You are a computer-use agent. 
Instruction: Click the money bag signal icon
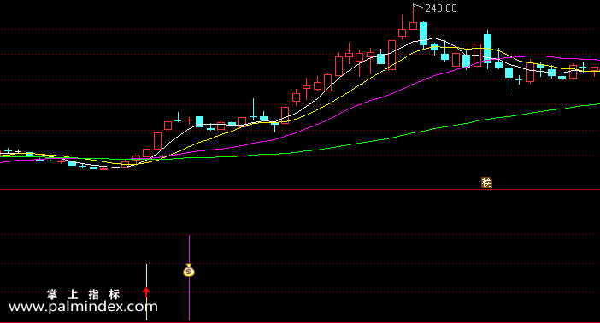coord(189,270)
